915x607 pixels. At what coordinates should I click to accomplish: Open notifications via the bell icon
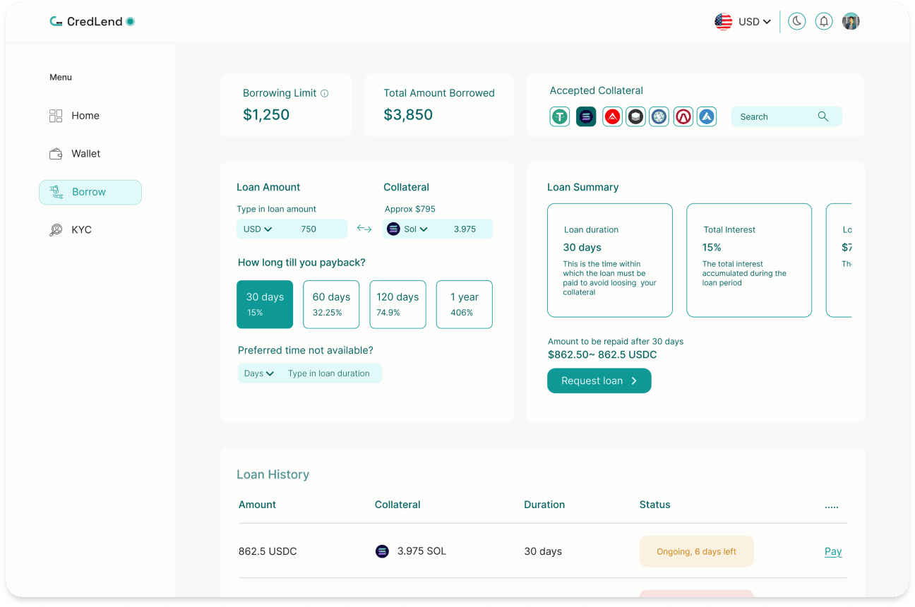click(x=823, y=21)
